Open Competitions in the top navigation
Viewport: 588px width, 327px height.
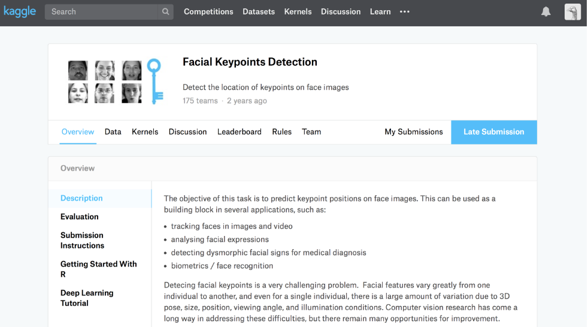click(x=208, y=12)
